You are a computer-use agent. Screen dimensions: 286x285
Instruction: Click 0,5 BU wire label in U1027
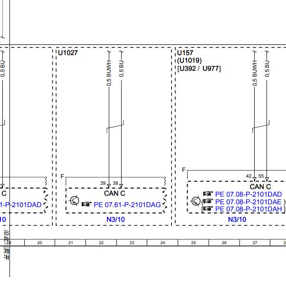pyautogui.click(x=122, y=68)
